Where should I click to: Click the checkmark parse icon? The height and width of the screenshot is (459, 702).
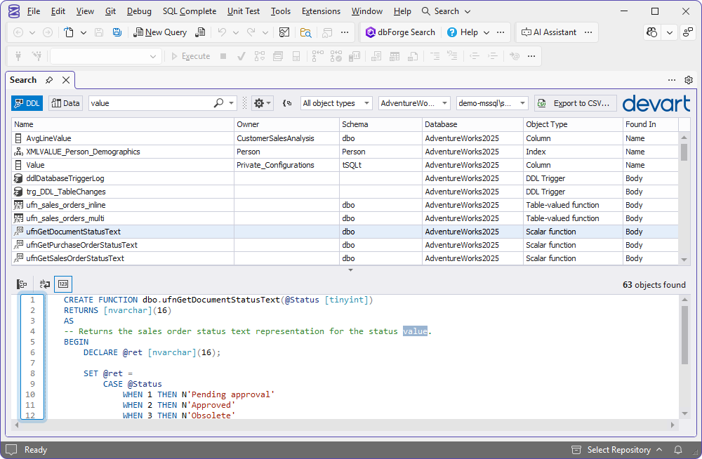point(241,56)
